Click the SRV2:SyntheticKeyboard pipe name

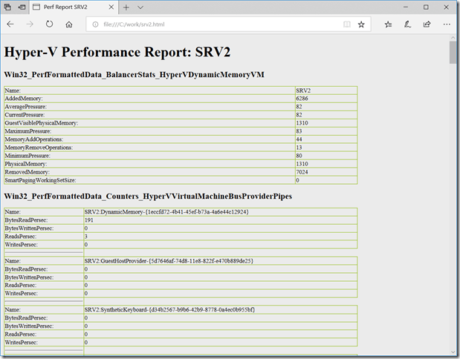pyautogui.click(x=170, y=309)
